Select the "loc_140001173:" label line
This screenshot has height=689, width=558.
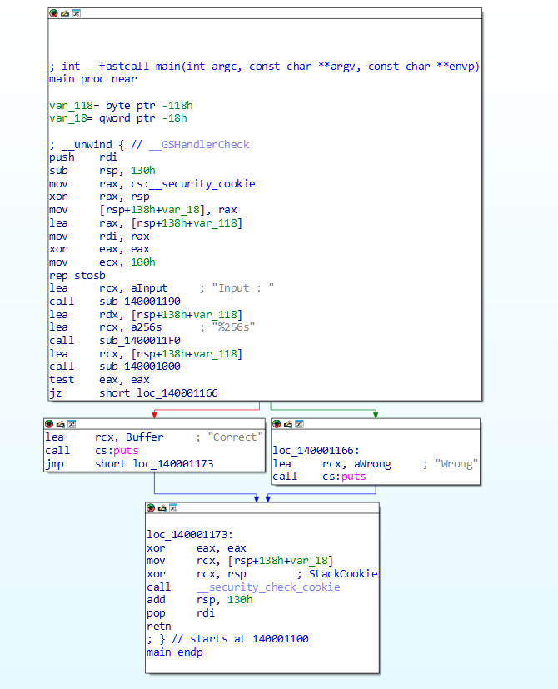[190, 535]
